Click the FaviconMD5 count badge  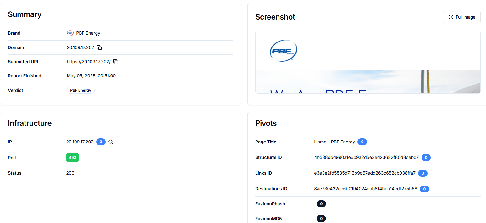321,218
